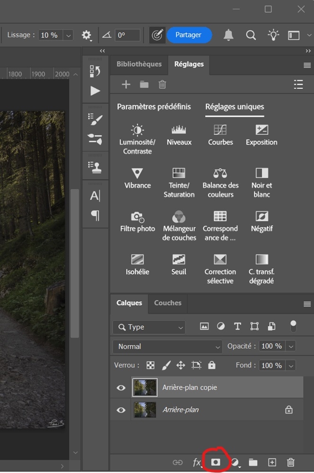The height and width of the screenshot is (473, 314).
Task: Delete layer with the trash icon
Action: pos(290,462)
